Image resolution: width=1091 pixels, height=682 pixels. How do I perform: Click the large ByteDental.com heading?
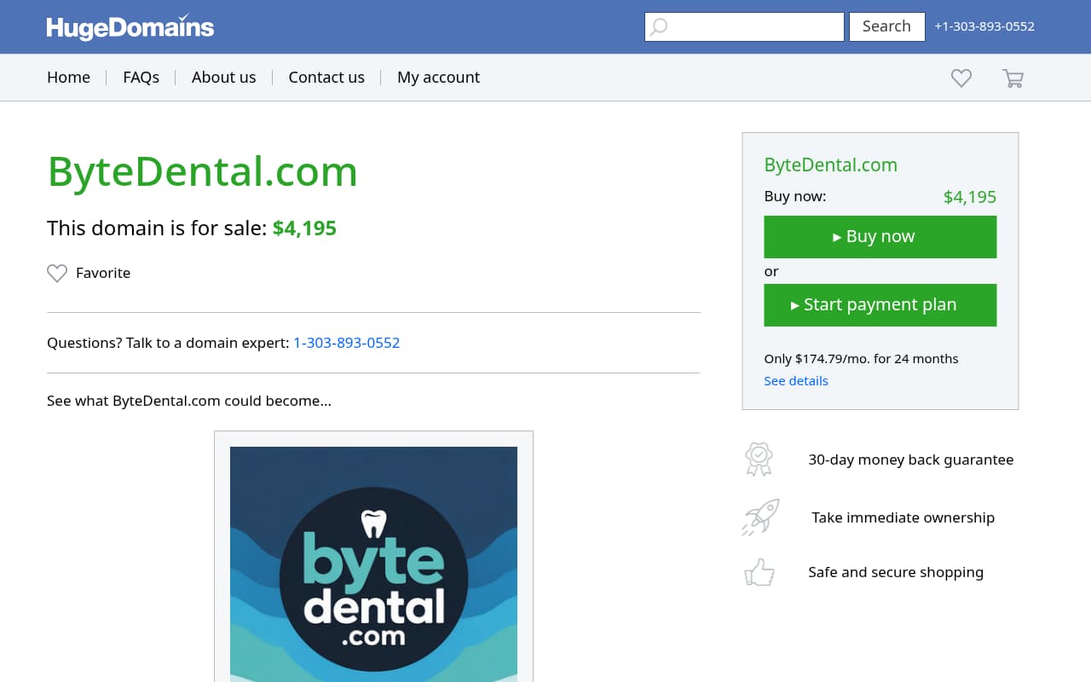click(202, 171)
